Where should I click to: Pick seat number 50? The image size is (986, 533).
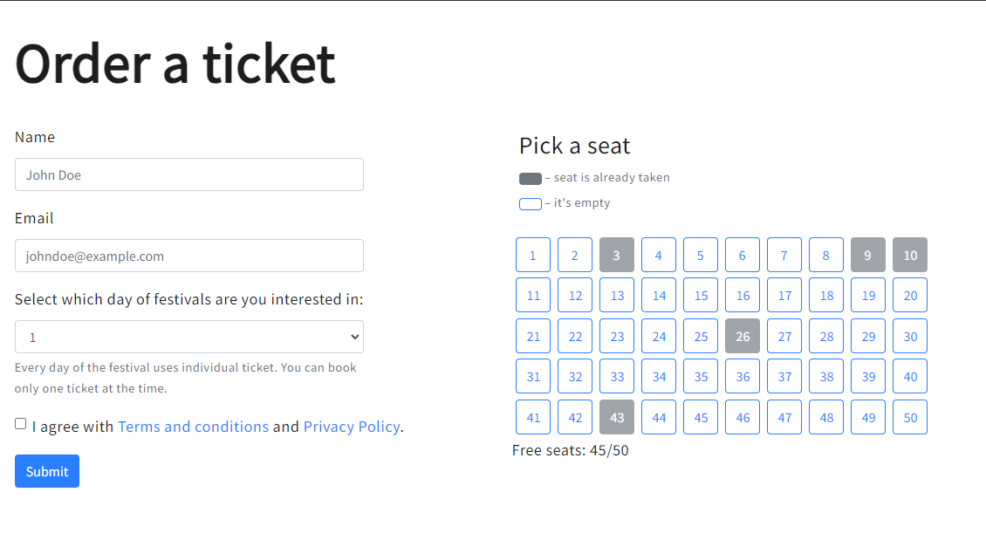[910, 417]
